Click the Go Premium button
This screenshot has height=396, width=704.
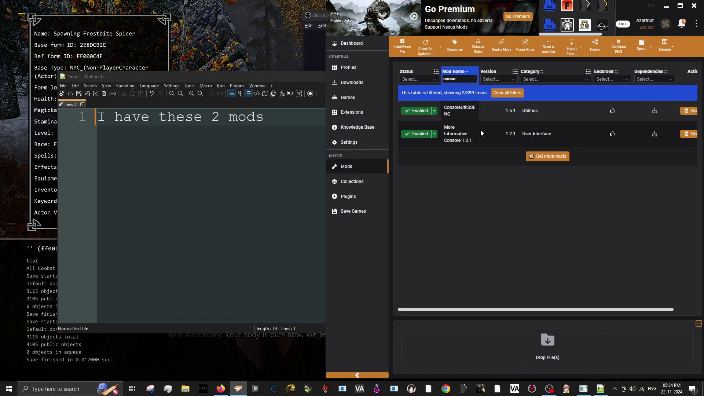pyautogui.click(x=518, y=16)
